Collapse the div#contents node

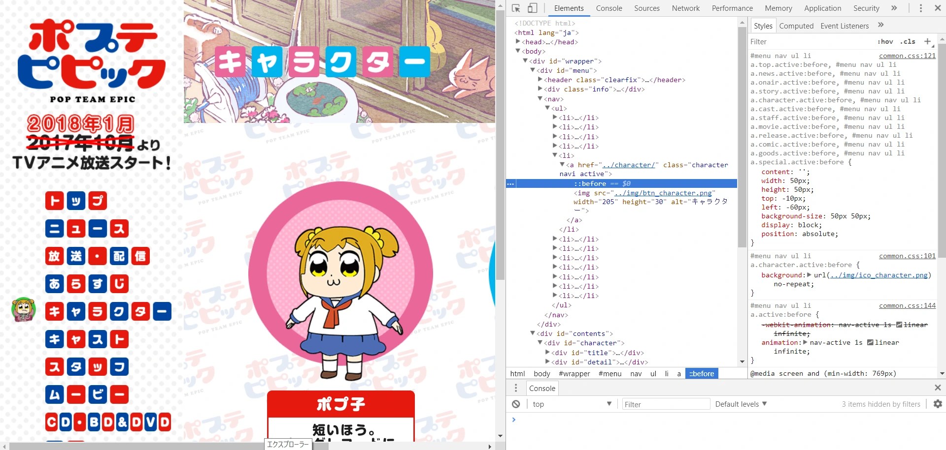click(x=533, y=333)
